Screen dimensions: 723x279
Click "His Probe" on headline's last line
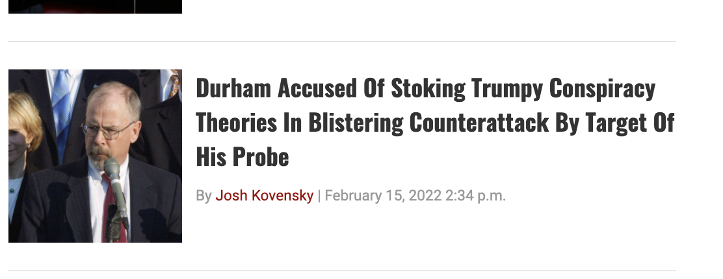tap(242, 156)
